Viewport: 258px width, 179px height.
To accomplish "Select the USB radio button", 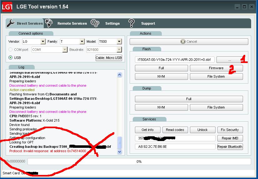I will 10,58.
